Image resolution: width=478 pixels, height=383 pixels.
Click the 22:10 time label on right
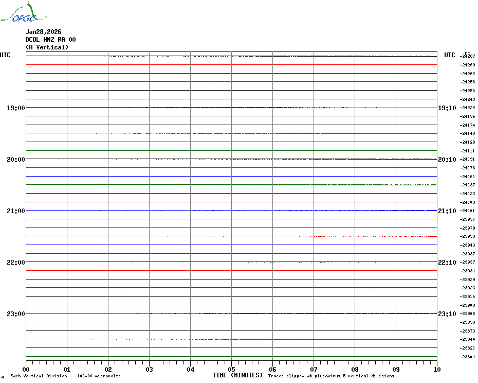click(x=447, y=263)
